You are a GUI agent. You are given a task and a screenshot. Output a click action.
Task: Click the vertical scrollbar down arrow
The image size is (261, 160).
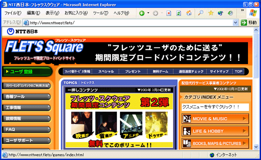click(x=256, y=146)
